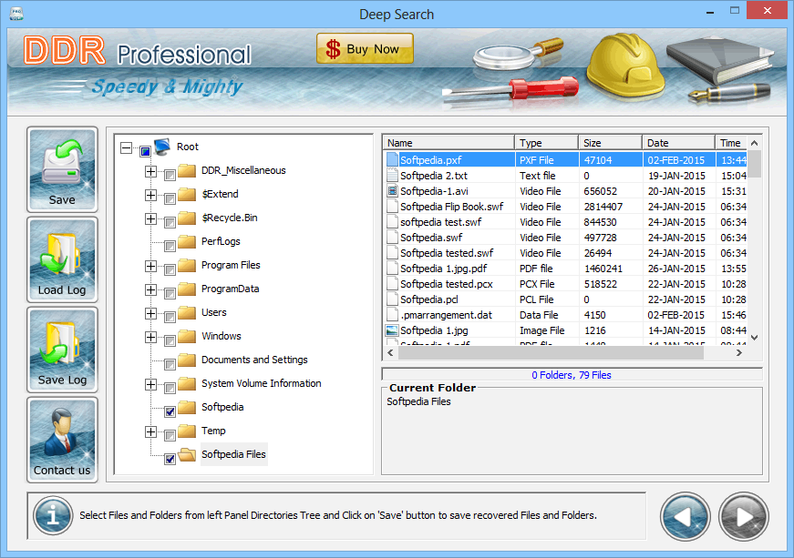This screenshot has width=794, height=558.
Task: Go back with the left arrow button
Action: click(686, 517)
